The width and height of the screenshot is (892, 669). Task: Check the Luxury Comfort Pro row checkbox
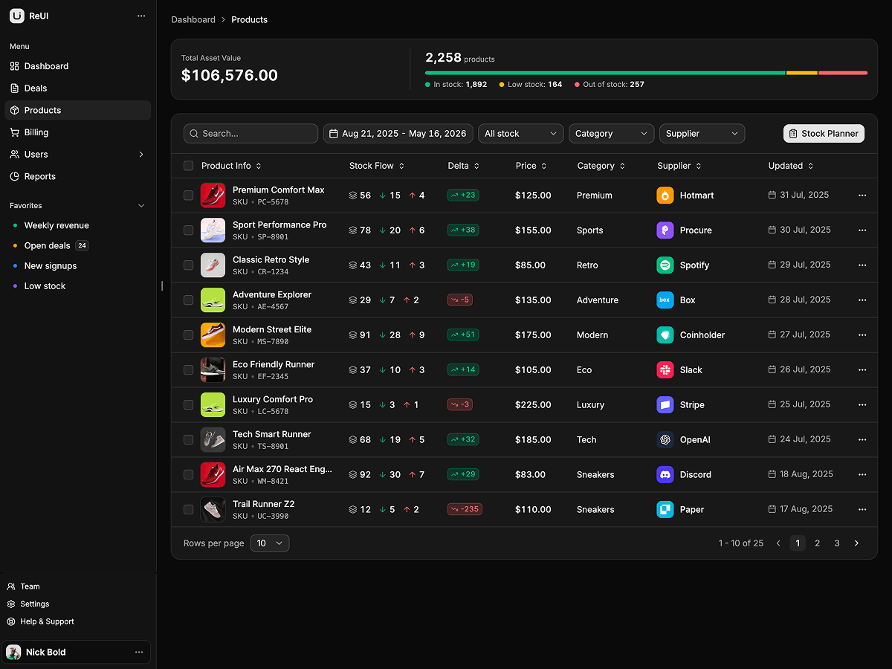click(x=188, y=405)
